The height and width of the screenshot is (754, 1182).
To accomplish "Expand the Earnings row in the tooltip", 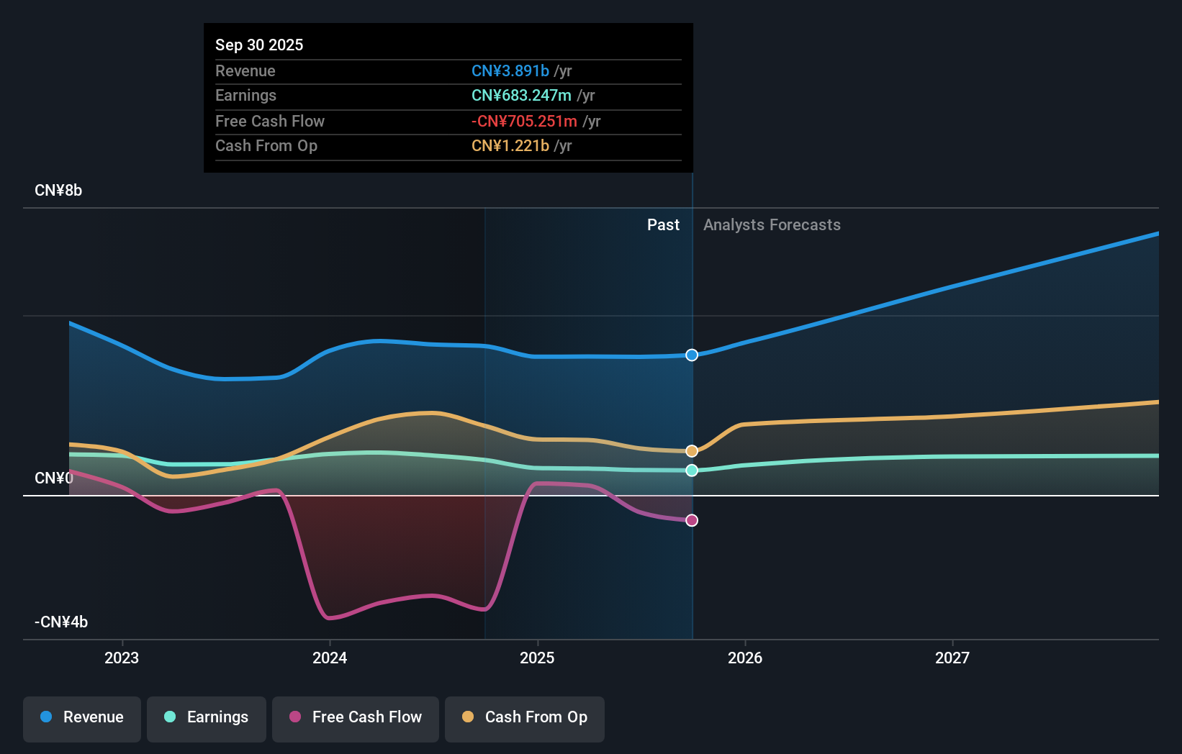I will [245, 95].
